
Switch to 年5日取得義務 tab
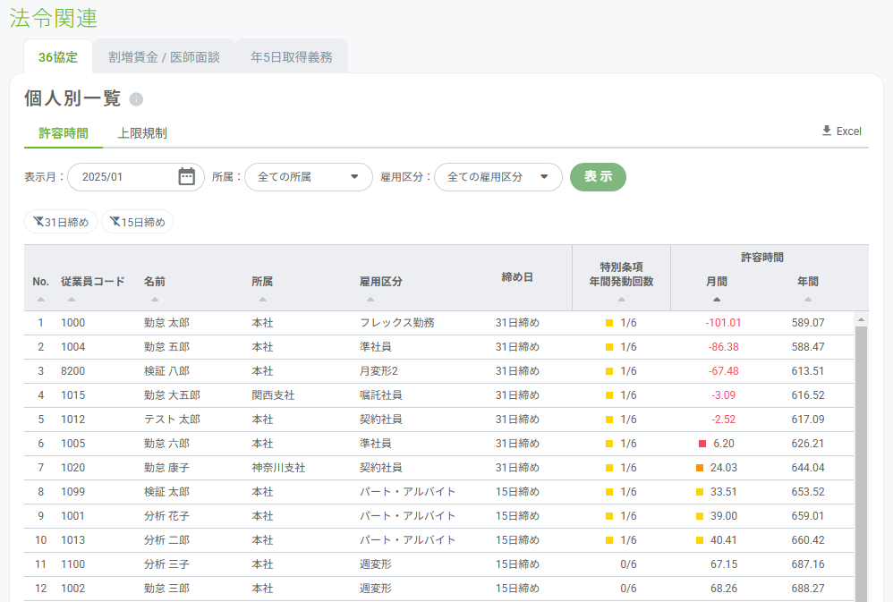tap(292, 57)
